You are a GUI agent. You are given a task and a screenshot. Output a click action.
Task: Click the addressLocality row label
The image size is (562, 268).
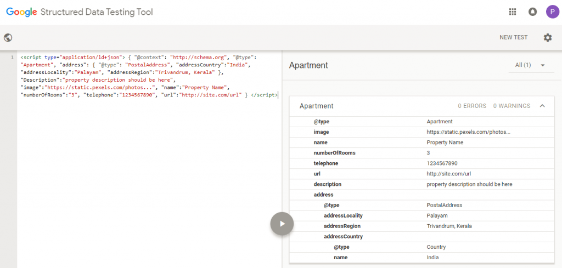point(343,216)
